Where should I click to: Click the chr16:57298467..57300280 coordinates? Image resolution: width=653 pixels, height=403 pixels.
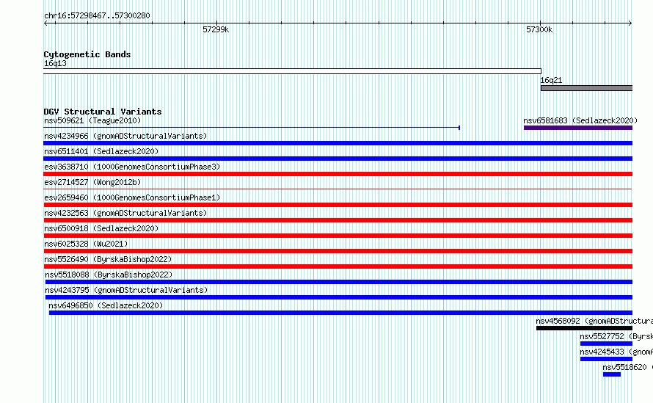point(97,15)
